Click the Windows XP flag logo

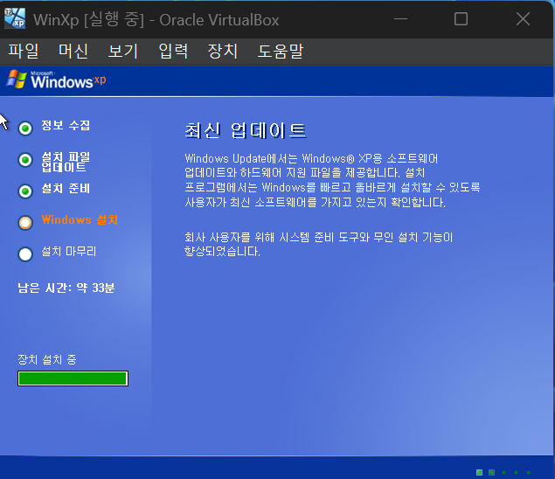pos(17,80)
